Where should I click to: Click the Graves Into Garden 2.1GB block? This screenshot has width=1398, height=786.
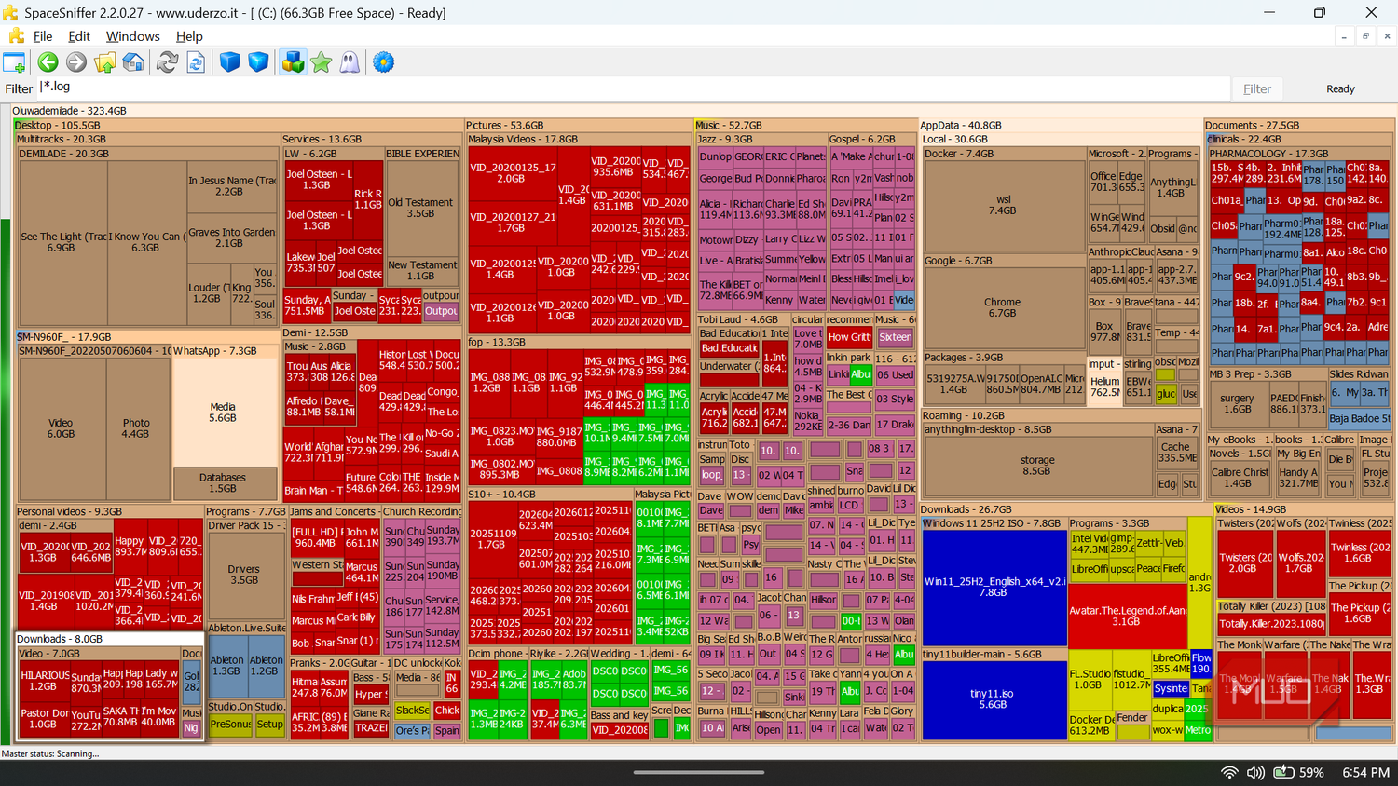pos(231,237)
